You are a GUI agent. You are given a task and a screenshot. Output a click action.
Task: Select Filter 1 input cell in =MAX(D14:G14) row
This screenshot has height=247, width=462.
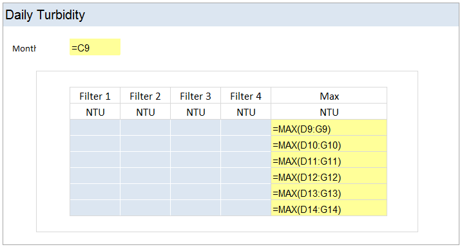point(95,208)
